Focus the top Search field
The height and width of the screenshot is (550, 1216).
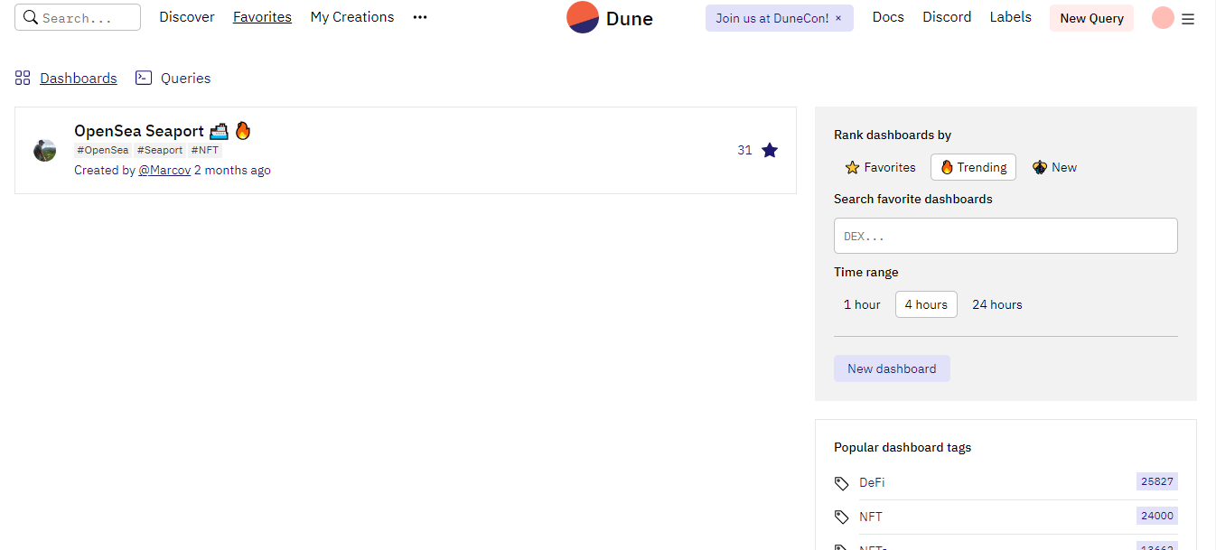point(78,17)
